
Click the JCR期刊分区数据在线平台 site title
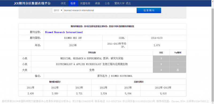[x=32, y=3]
